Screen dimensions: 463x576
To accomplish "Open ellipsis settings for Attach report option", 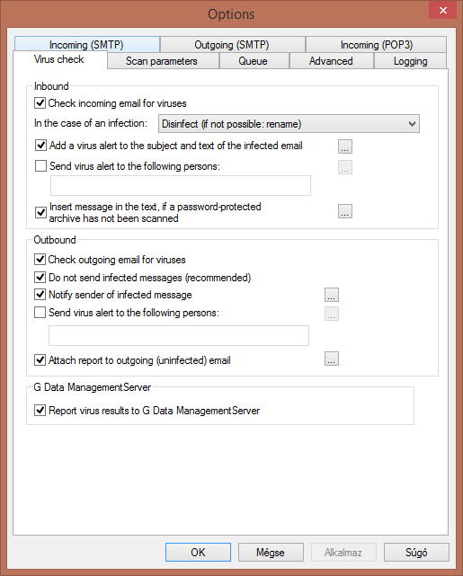I will click(332, 359).
